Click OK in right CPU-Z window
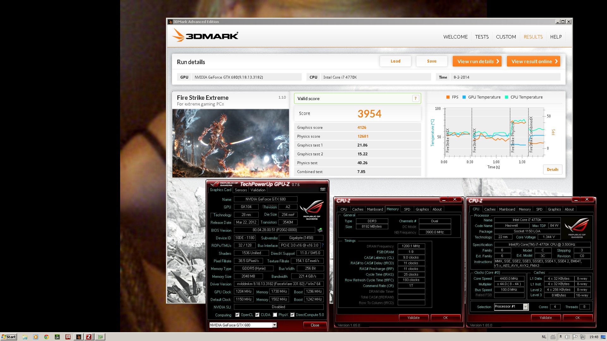607x341 pixels. [x=578, y=318]
